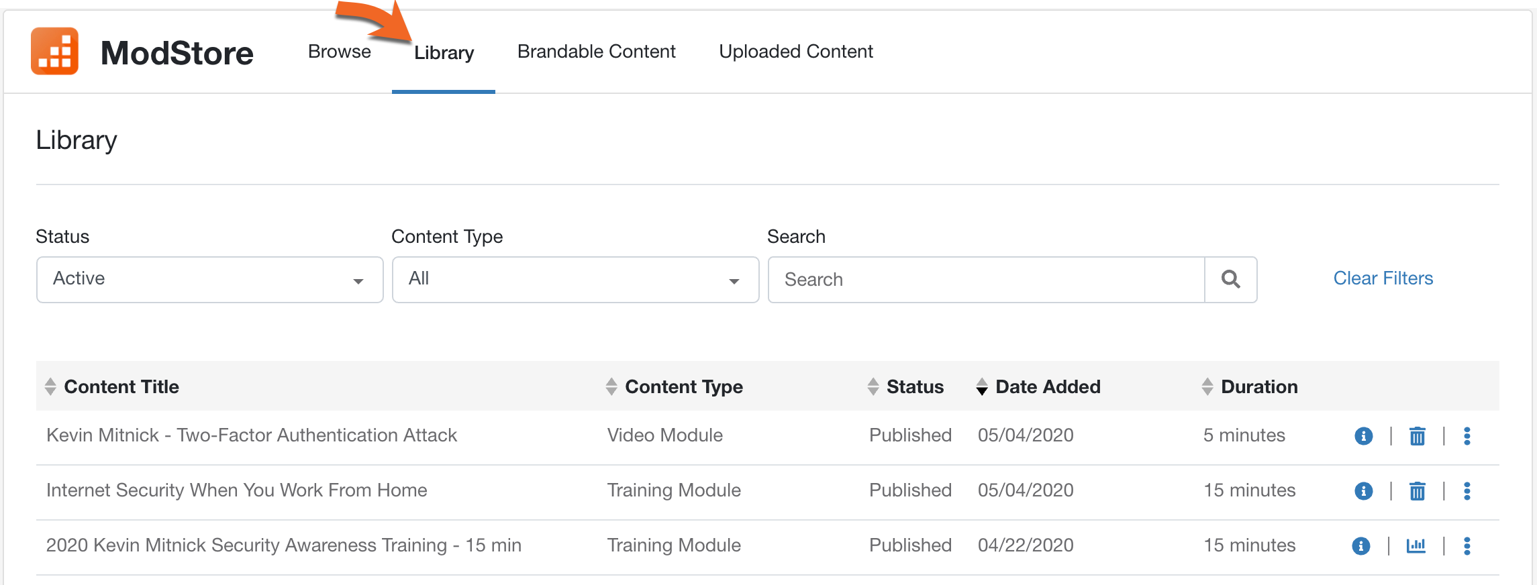This screenshot has width=1537, height=585.
Task: Click the ModStore orange logo icon
Action: [54, 51]
